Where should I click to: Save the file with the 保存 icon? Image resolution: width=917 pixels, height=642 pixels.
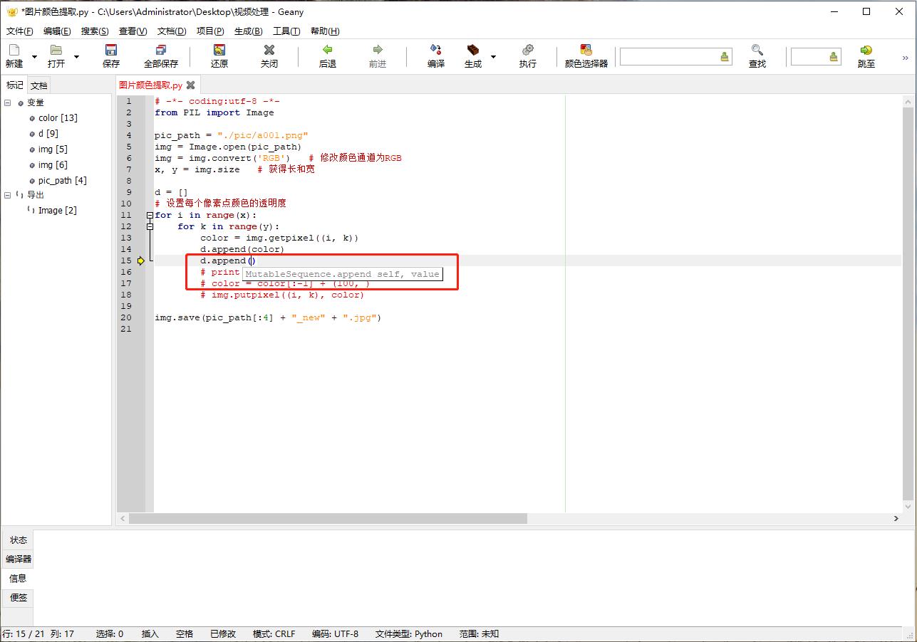111,50
